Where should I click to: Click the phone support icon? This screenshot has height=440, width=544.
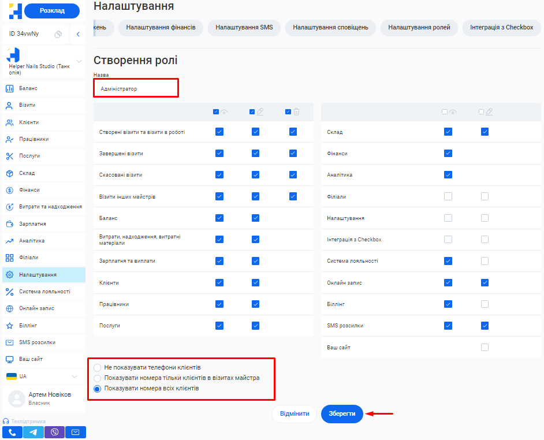point(12,432)
